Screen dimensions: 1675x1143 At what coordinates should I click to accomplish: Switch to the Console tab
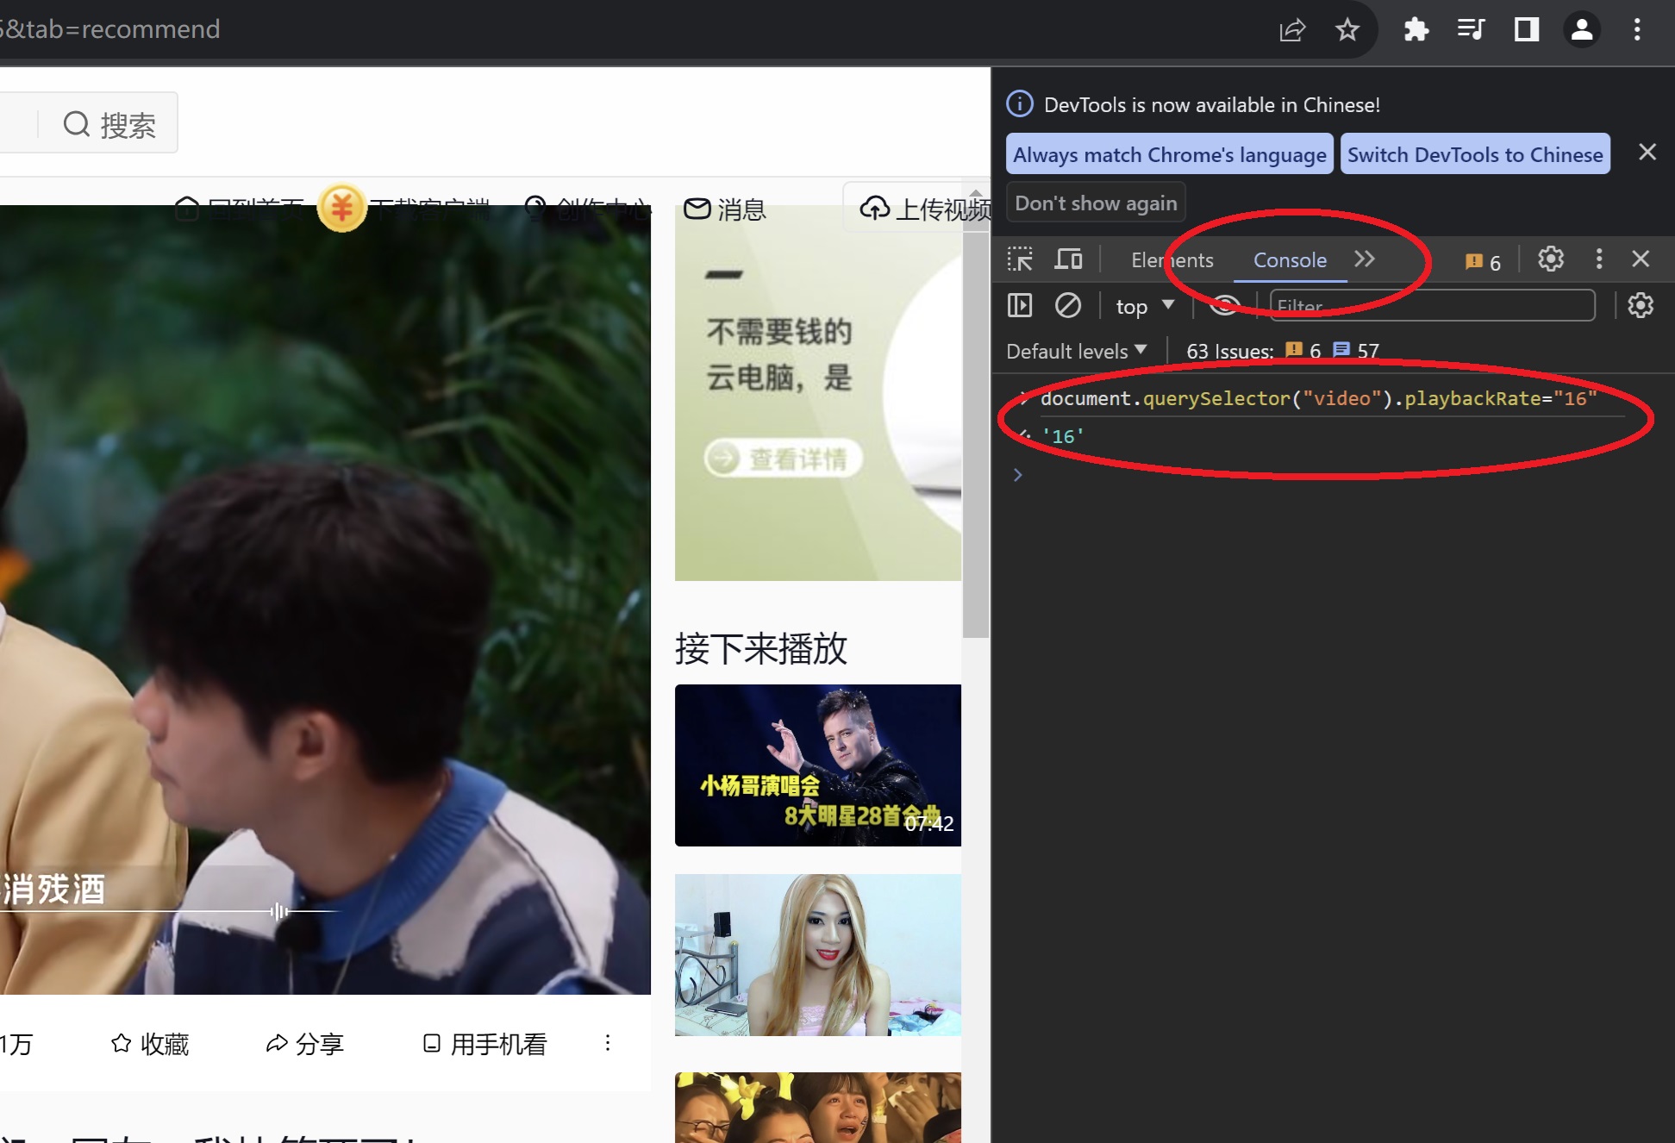click(1290, 259)
